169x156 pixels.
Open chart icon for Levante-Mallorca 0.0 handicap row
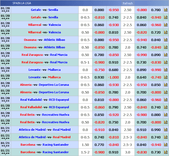point(166,70)
